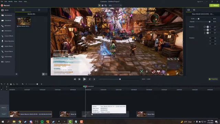
Task: Click the add media plus button
Action: [16, 74]
